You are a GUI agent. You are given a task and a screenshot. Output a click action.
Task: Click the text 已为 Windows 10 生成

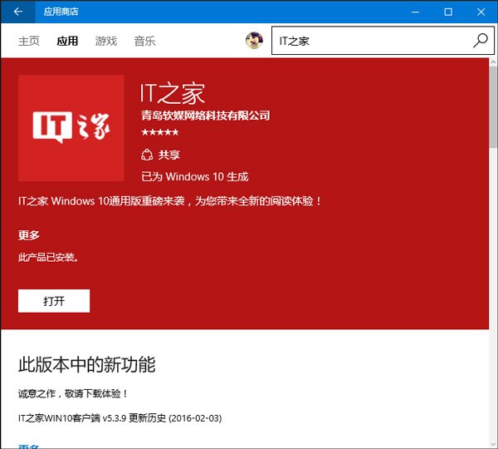195,176
